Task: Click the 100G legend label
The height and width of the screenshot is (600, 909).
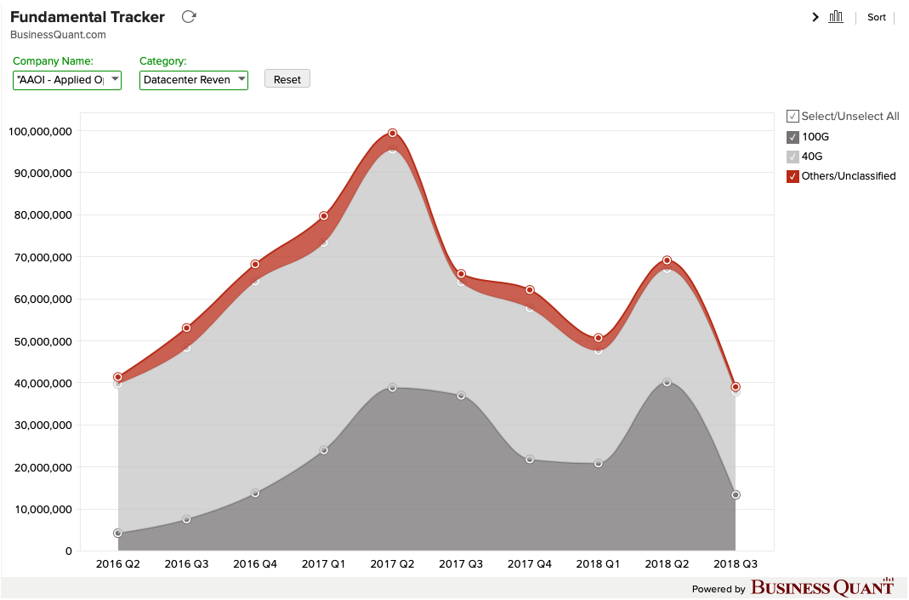Action: tap(815, 137)
